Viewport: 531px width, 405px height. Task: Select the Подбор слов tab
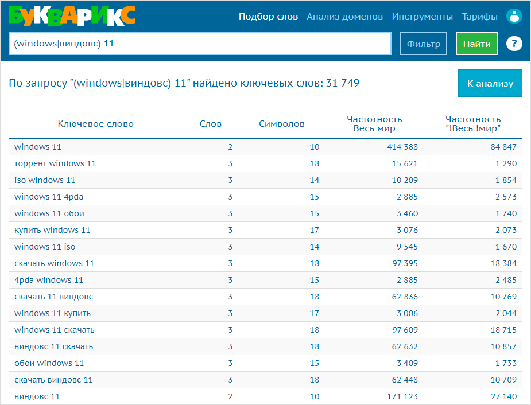point(268,16)
